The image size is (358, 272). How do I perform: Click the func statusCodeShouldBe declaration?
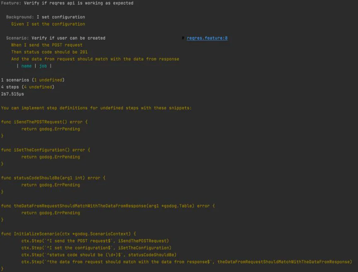click(x=53, y=178)
